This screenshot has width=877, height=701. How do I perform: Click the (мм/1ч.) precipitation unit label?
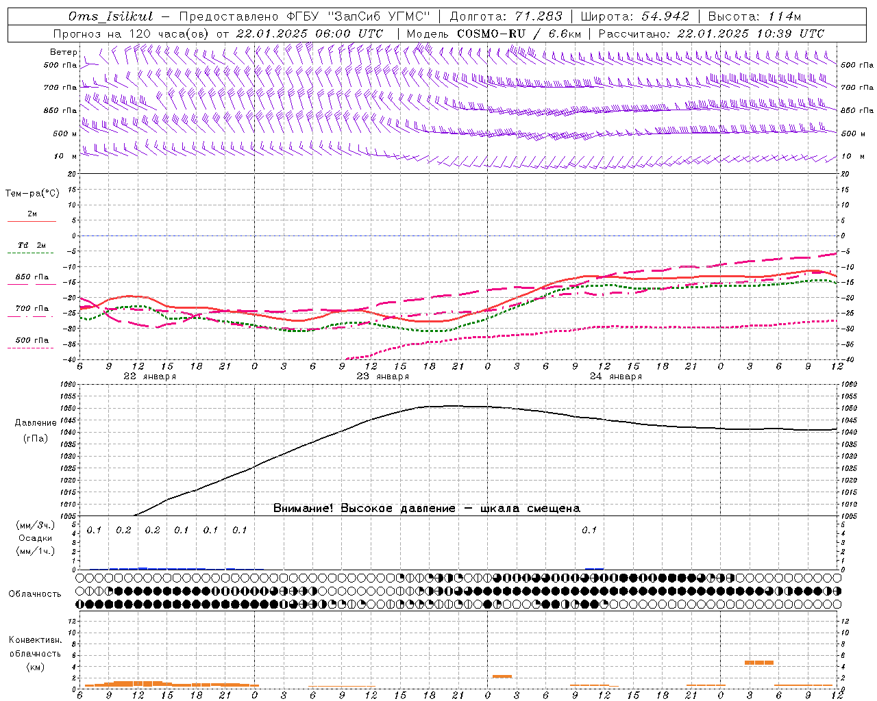coord(35,550)
